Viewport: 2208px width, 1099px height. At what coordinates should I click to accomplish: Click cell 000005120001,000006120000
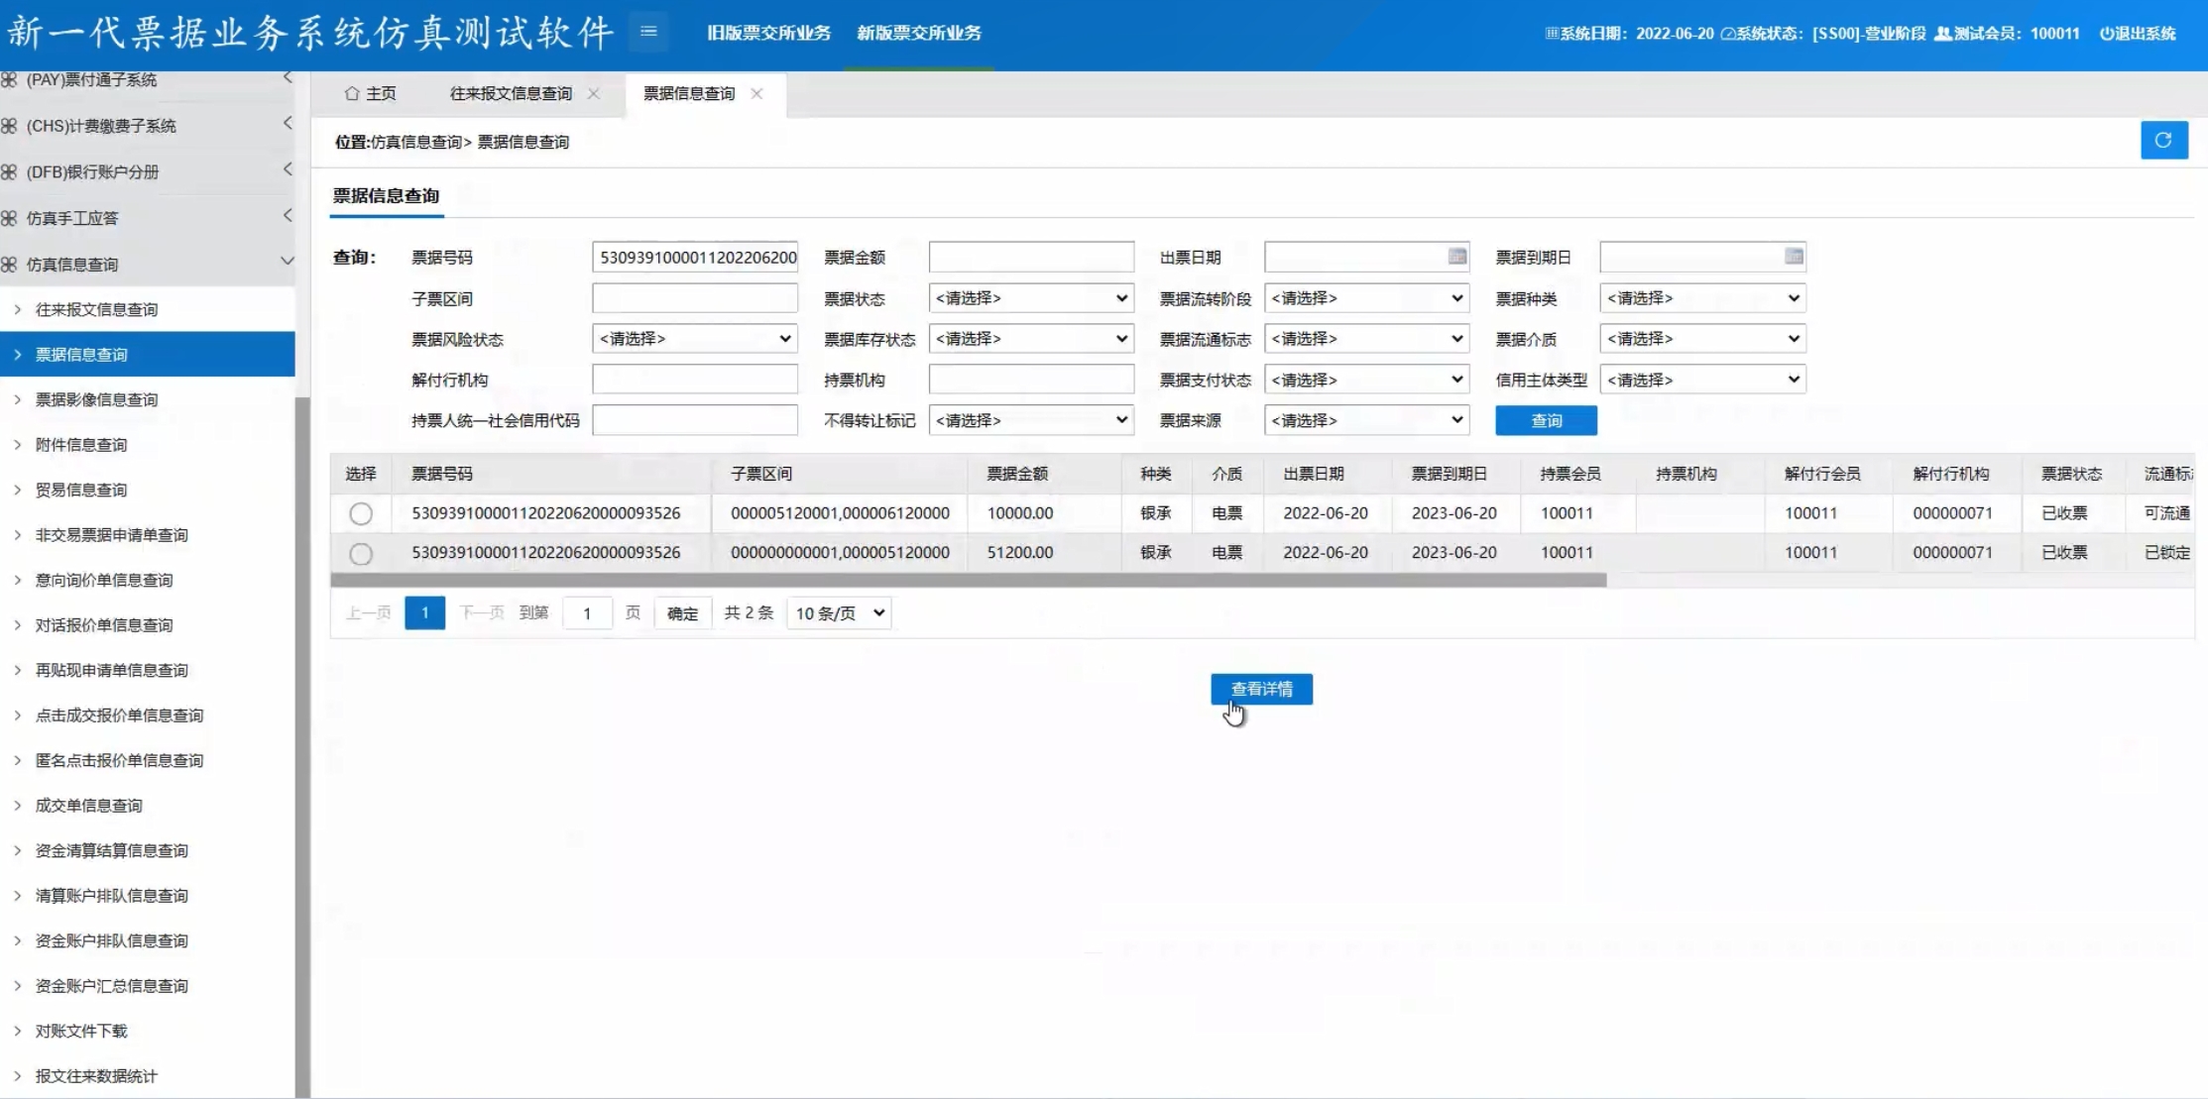click(840, 513)
